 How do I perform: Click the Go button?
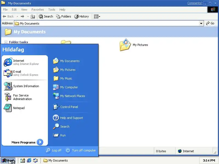click(x=210, y=23)
